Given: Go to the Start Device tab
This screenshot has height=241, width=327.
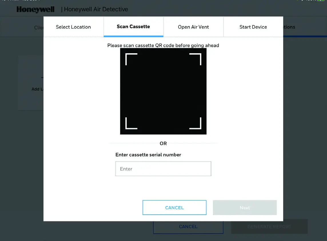Looking at the screenshot, I should coord(253,27).
